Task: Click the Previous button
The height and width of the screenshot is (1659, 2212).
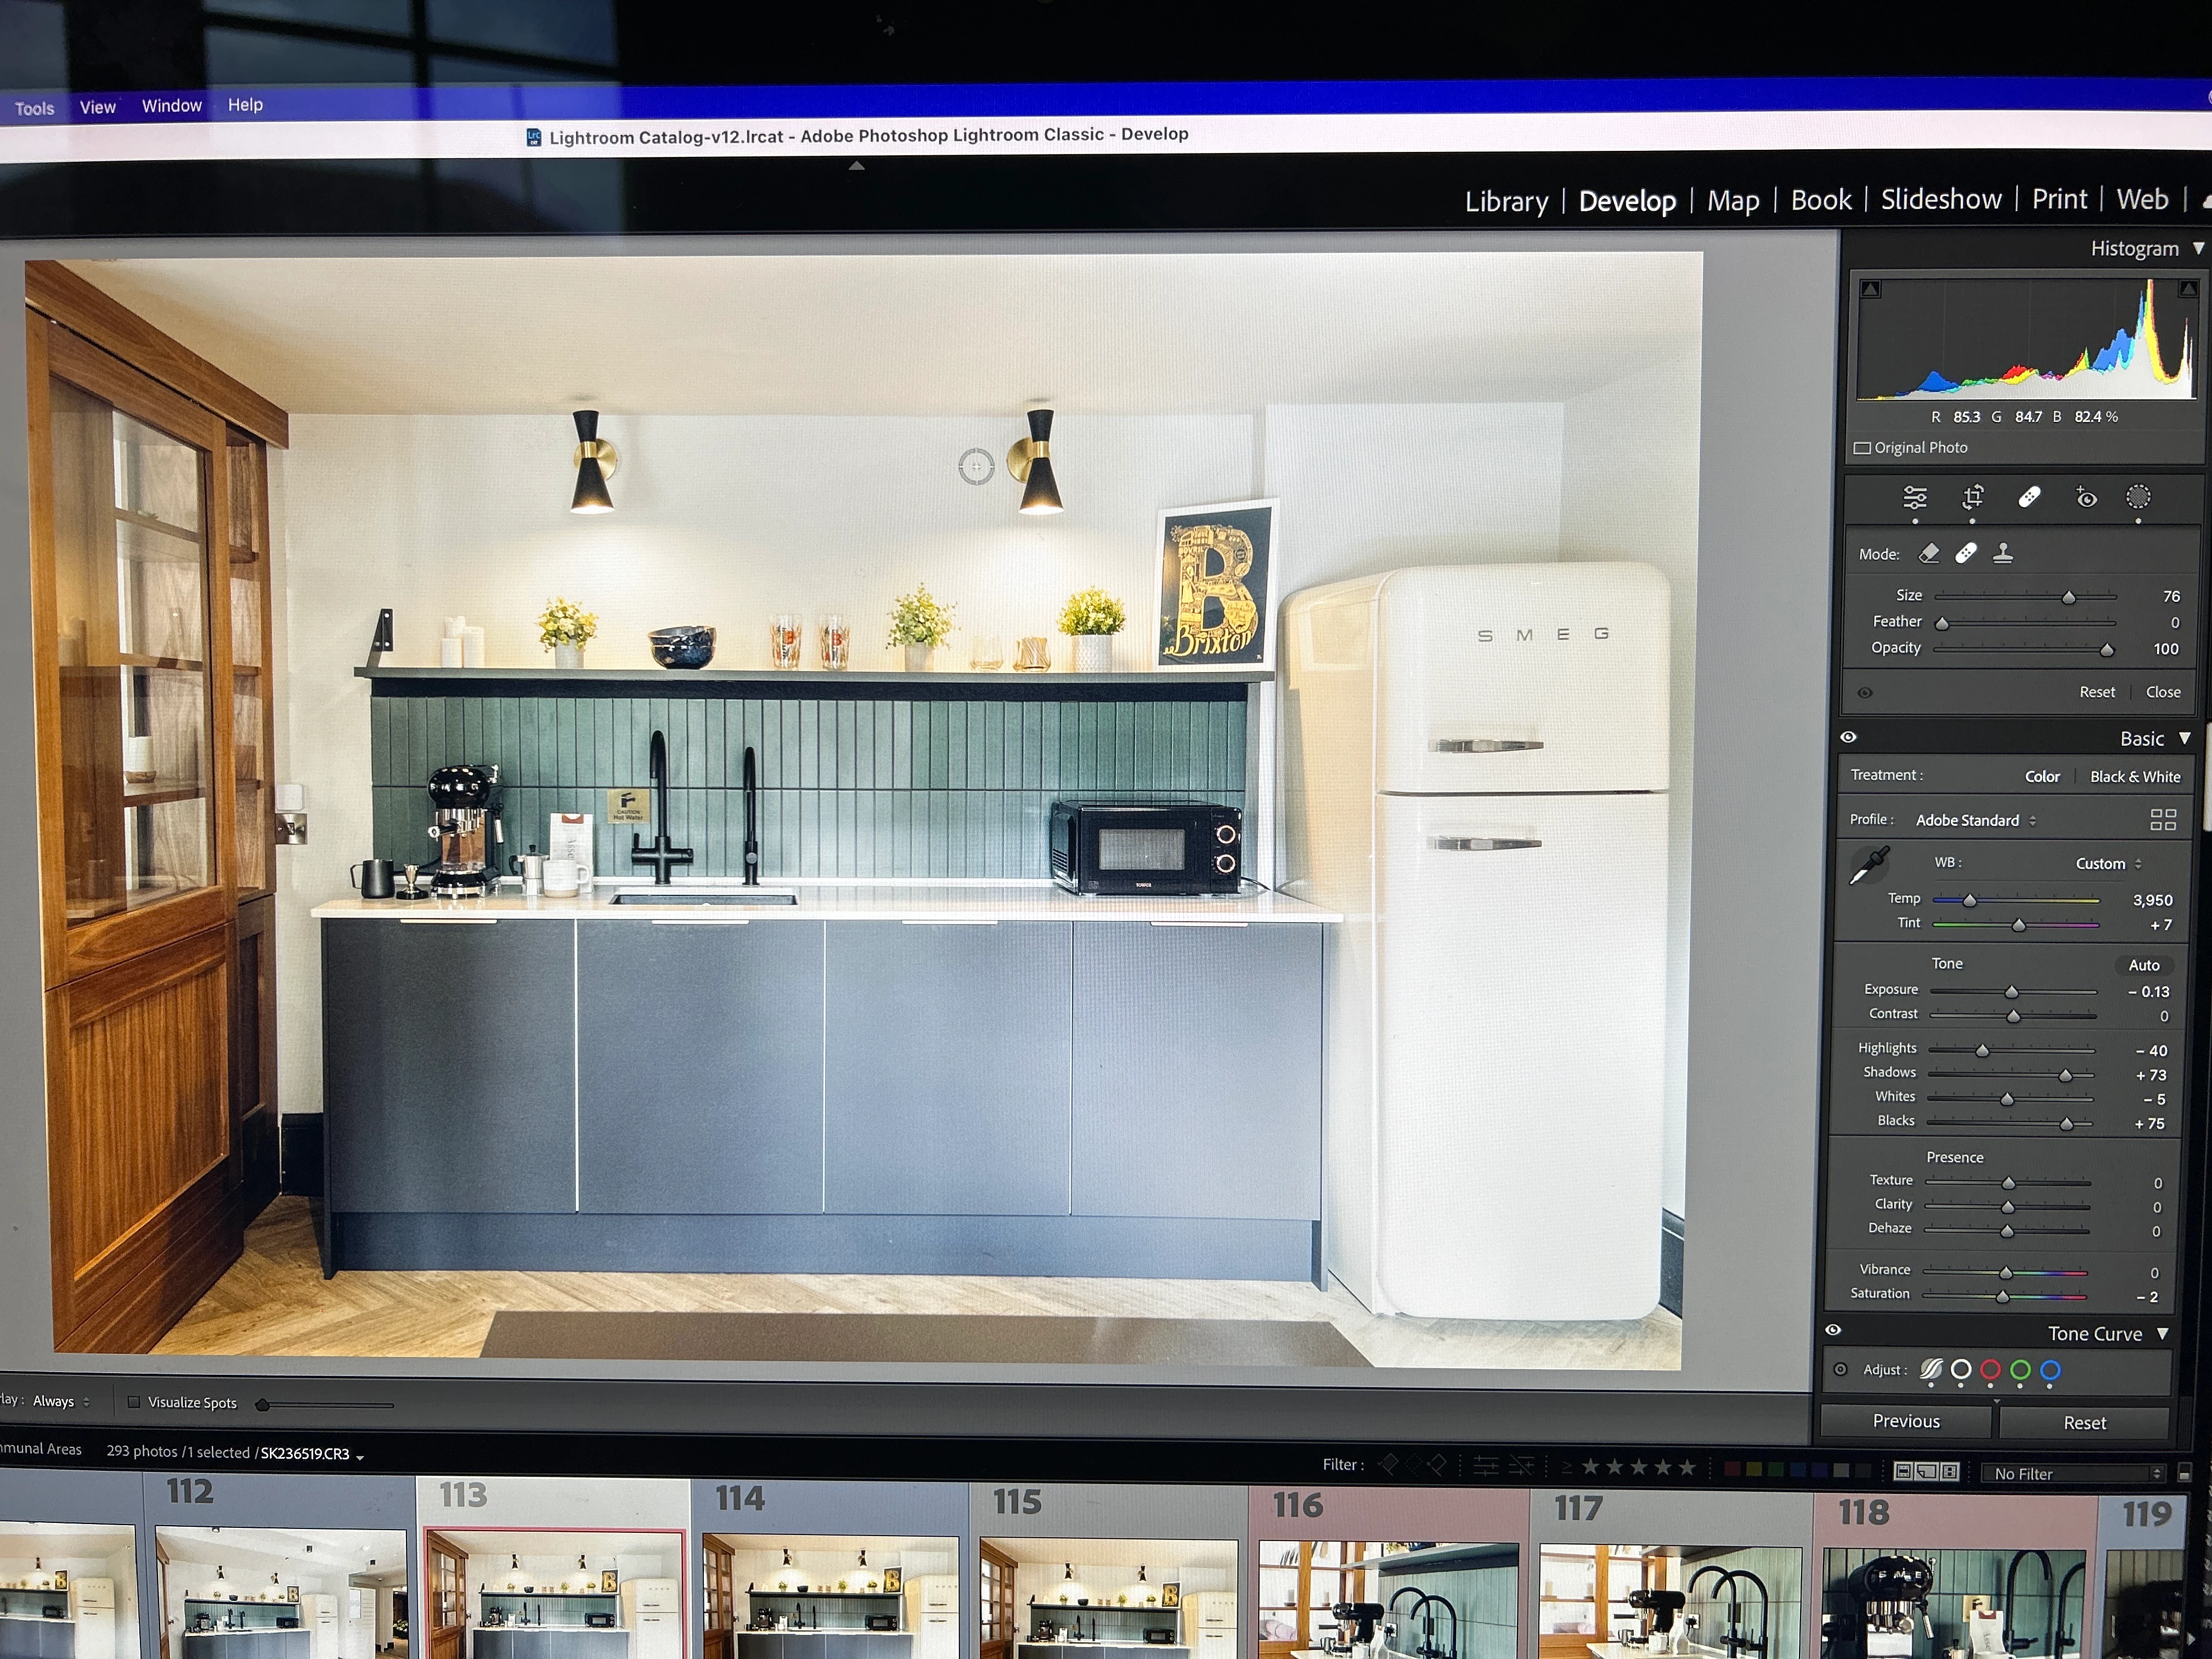Action: coord(1905,1421)
